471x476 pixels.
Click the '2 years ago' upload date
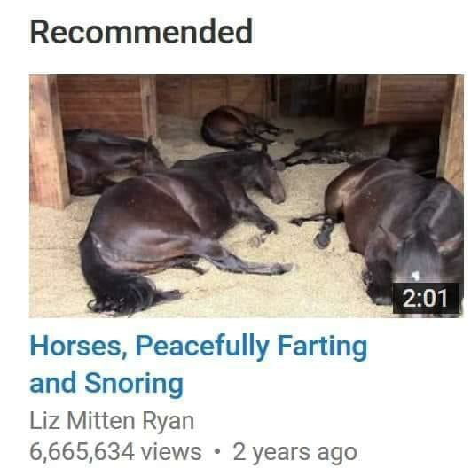tap(294, 452)
